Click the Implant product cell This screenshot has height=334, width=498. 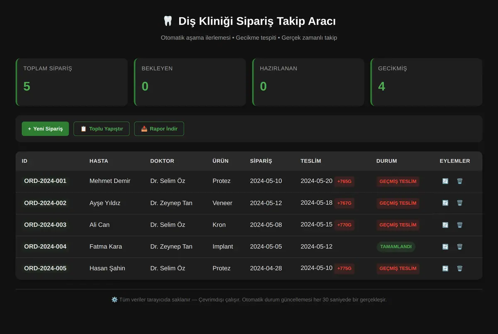tap(223, 247)
